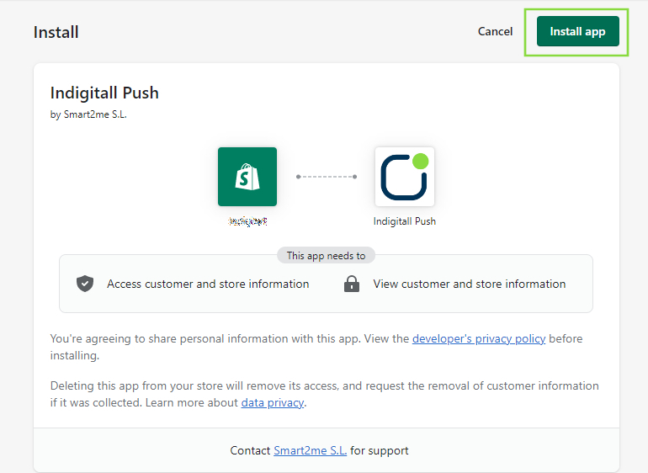Select the 'Indigitall Push' heading text
Screen dimensions: 648x473
click(104, 93)
